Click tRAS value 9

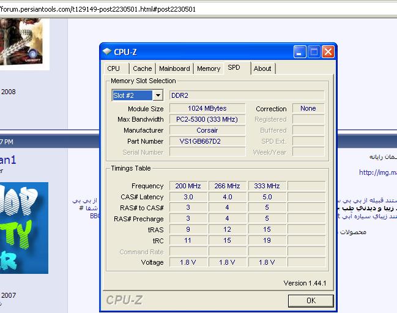188,229
